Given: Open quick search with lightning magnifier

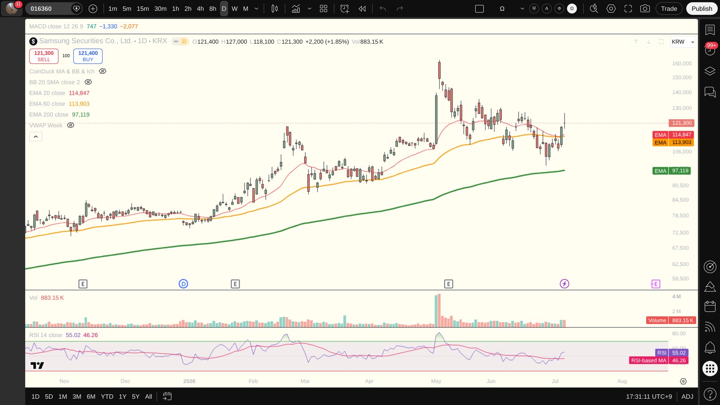Looking at the screenshot, I should pyautogui.click(x=594, y=9).
